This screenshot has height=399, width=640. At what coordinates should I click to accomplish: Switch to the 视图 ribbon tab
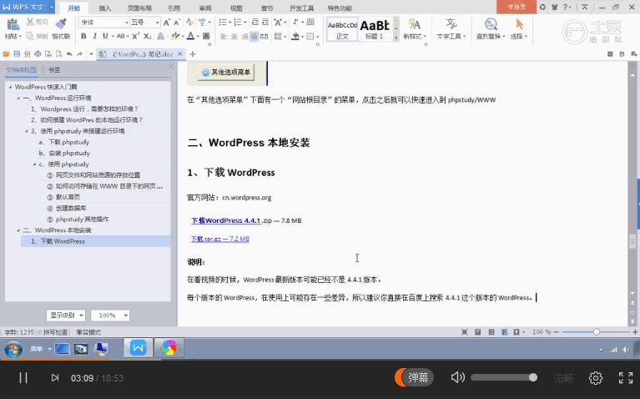(x=236, y=8)
